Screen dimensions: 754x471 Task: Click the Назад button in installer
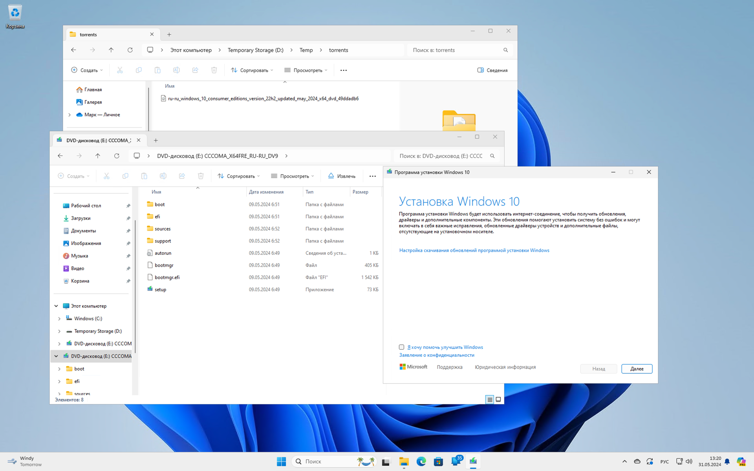coord(598,369)
